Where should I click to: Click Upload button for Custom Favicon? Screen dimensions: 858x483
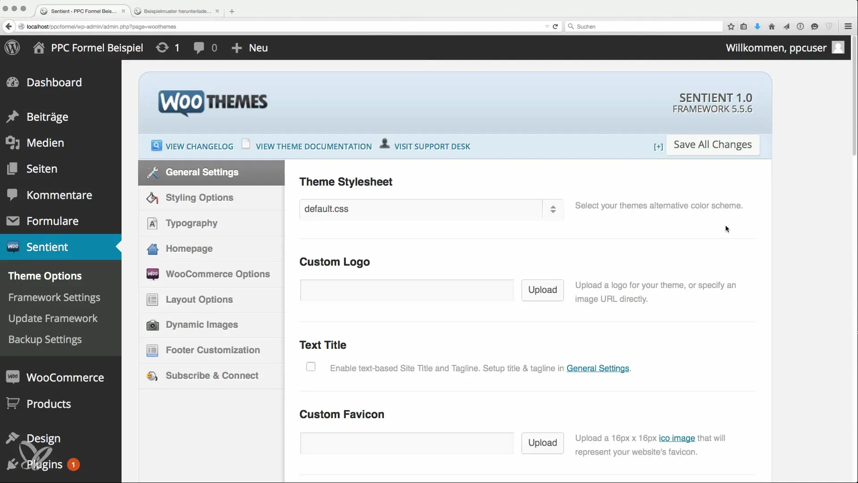tap(543, 443)
